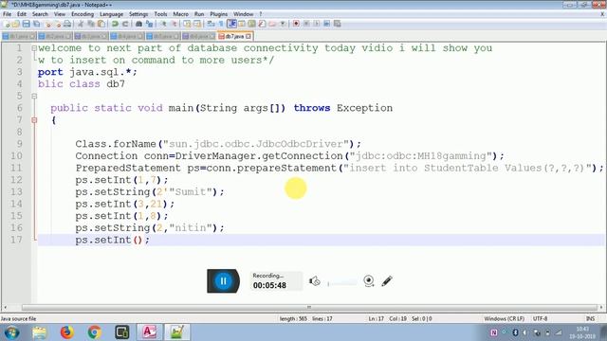The width and height of the screenshot is (607, 341).
Task: Click the recorder's pencil annotation icon
Action: click(x=386, y=281)
